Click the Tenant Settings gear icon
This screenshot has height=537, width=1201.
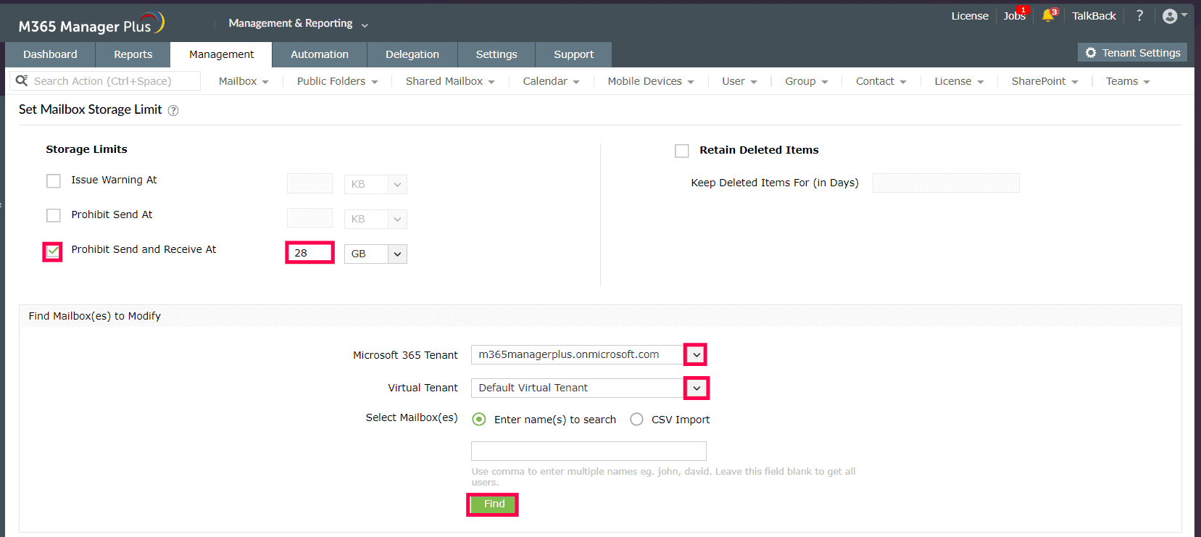[1091, 53]
